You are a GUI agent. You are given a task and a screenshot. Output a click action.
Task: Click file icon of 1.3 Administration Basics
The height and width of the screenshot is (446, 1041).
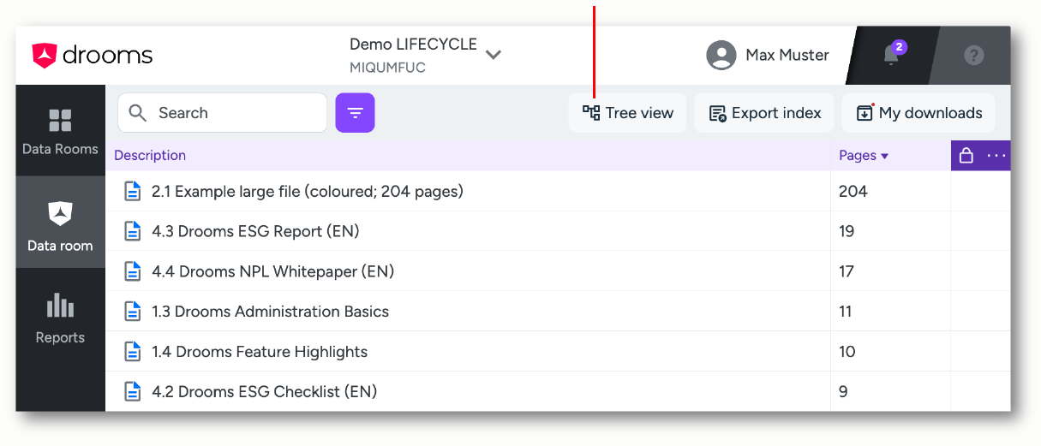[x=133, y=312]
